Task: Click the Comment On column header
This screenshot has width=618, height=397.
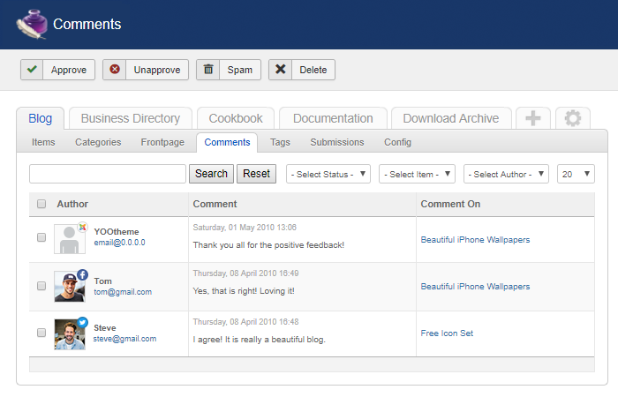Action: (x=450, y=204)
